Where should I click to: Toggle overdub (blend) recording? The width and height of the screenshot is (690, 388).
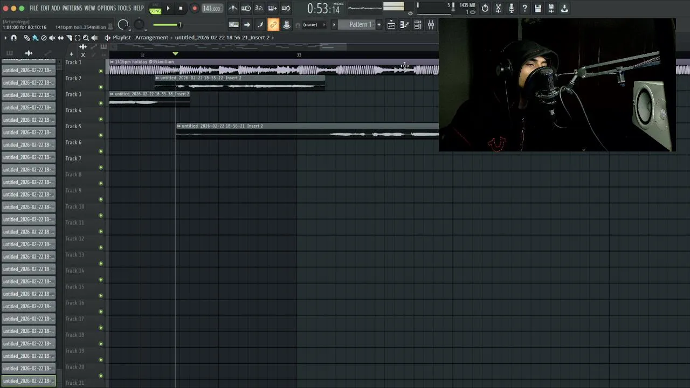(272, 8)
